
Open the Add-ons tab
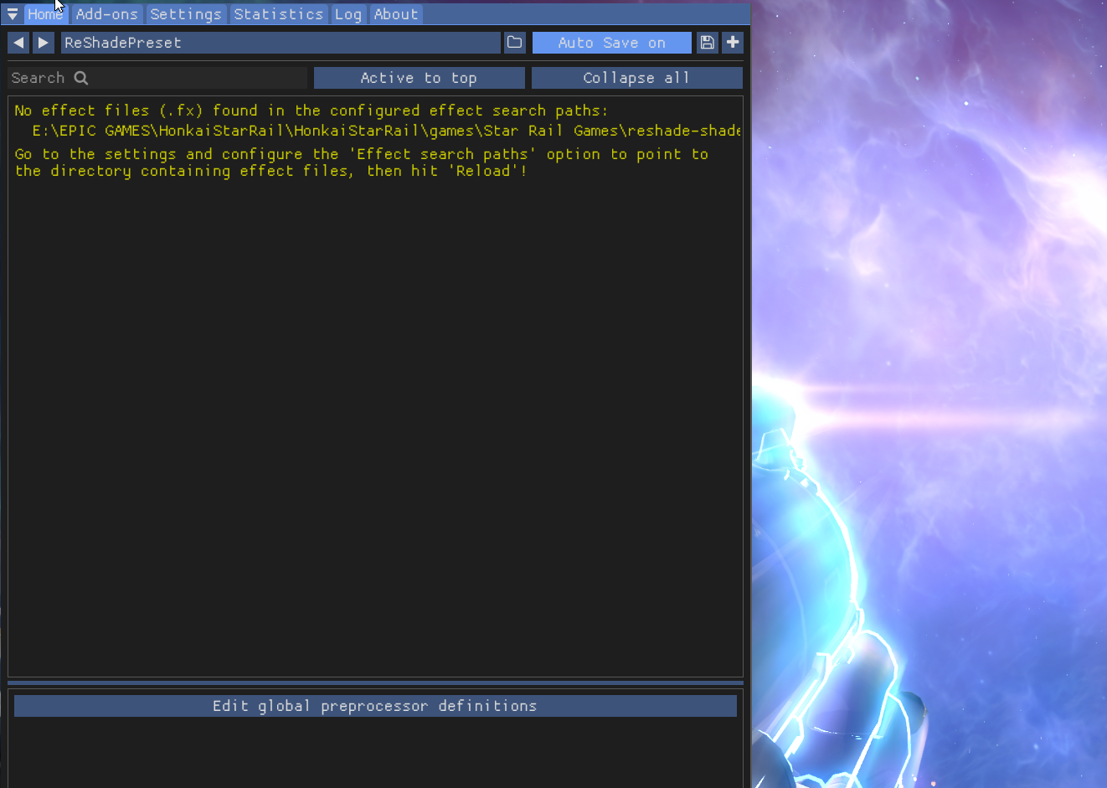click(x=107, y=14)
